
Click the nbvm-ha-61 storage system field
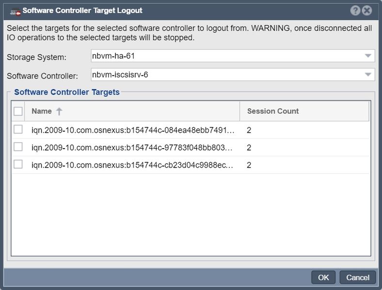pos(233,56)
